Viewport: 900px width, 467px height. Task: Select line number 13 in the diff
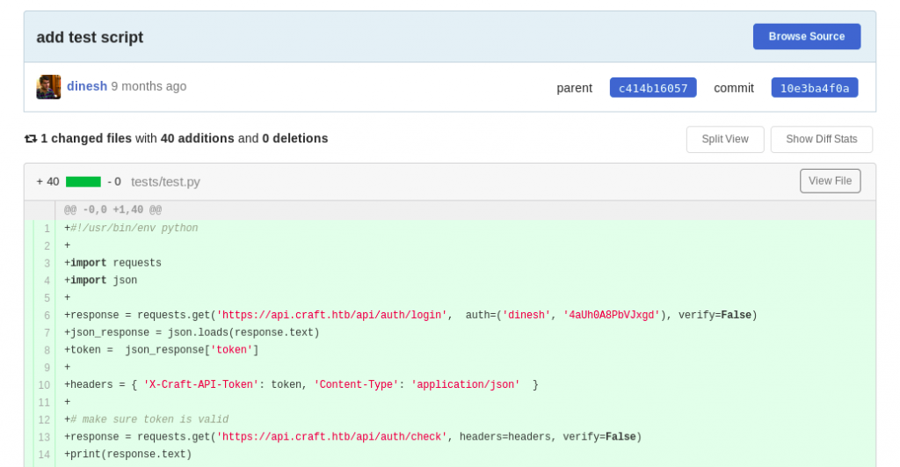click(44, 437)
